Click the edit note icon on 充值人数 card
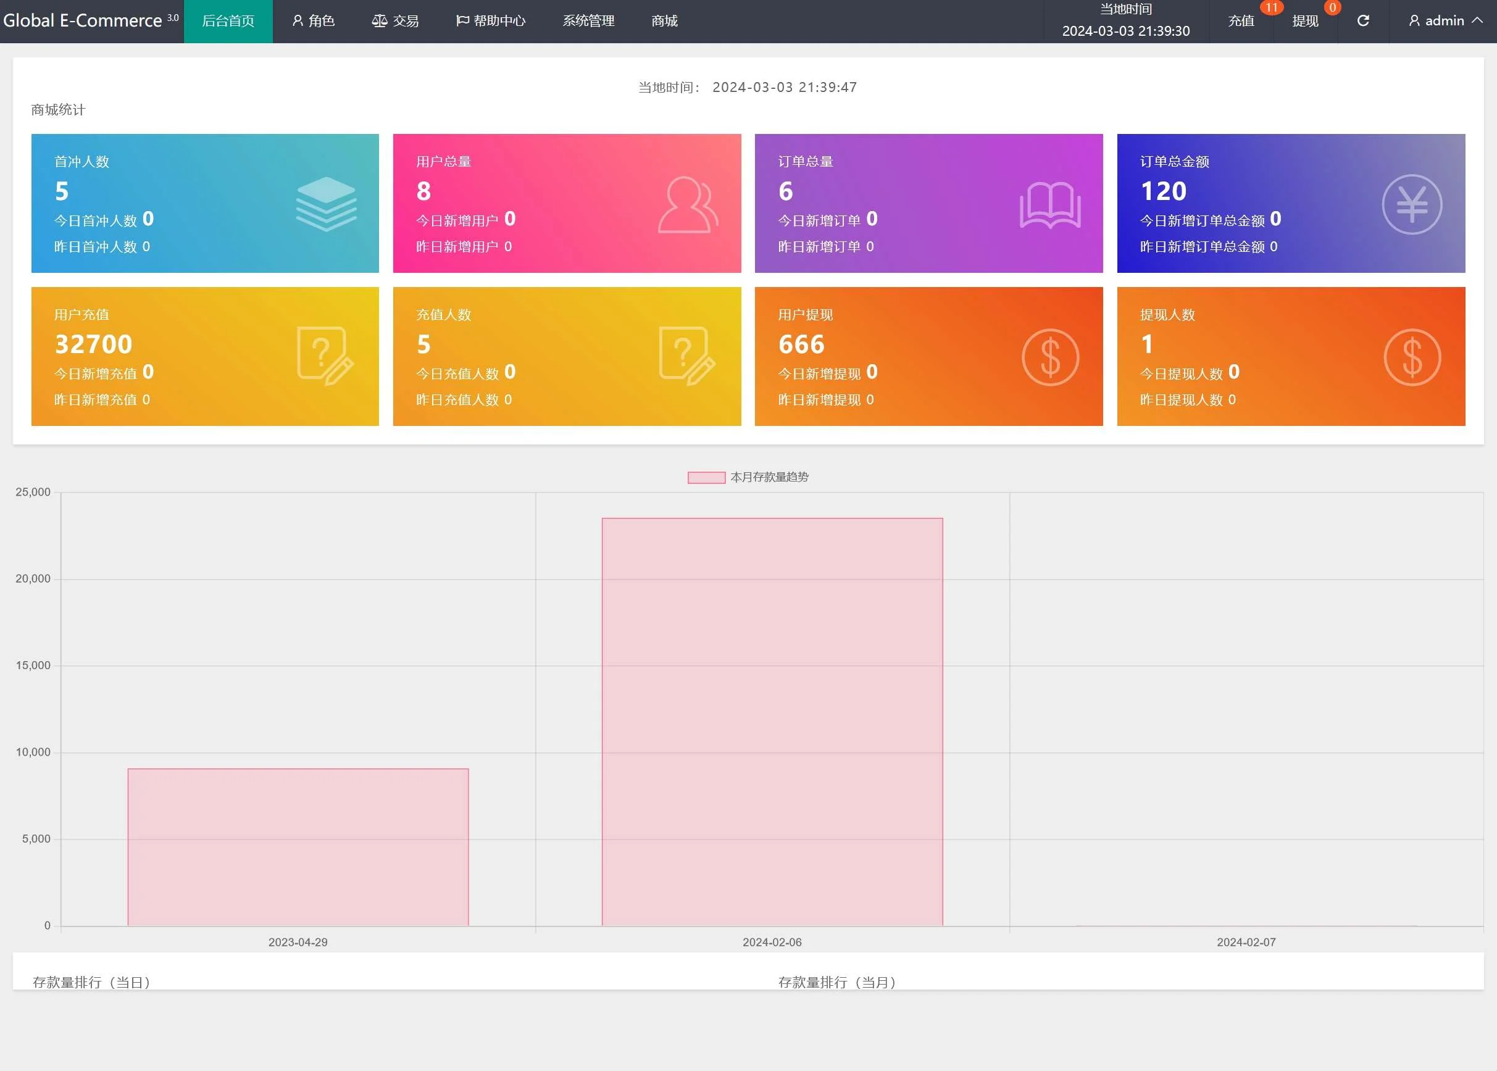This screenshot has height=1071, width=1497. click(x=687, y=356)
